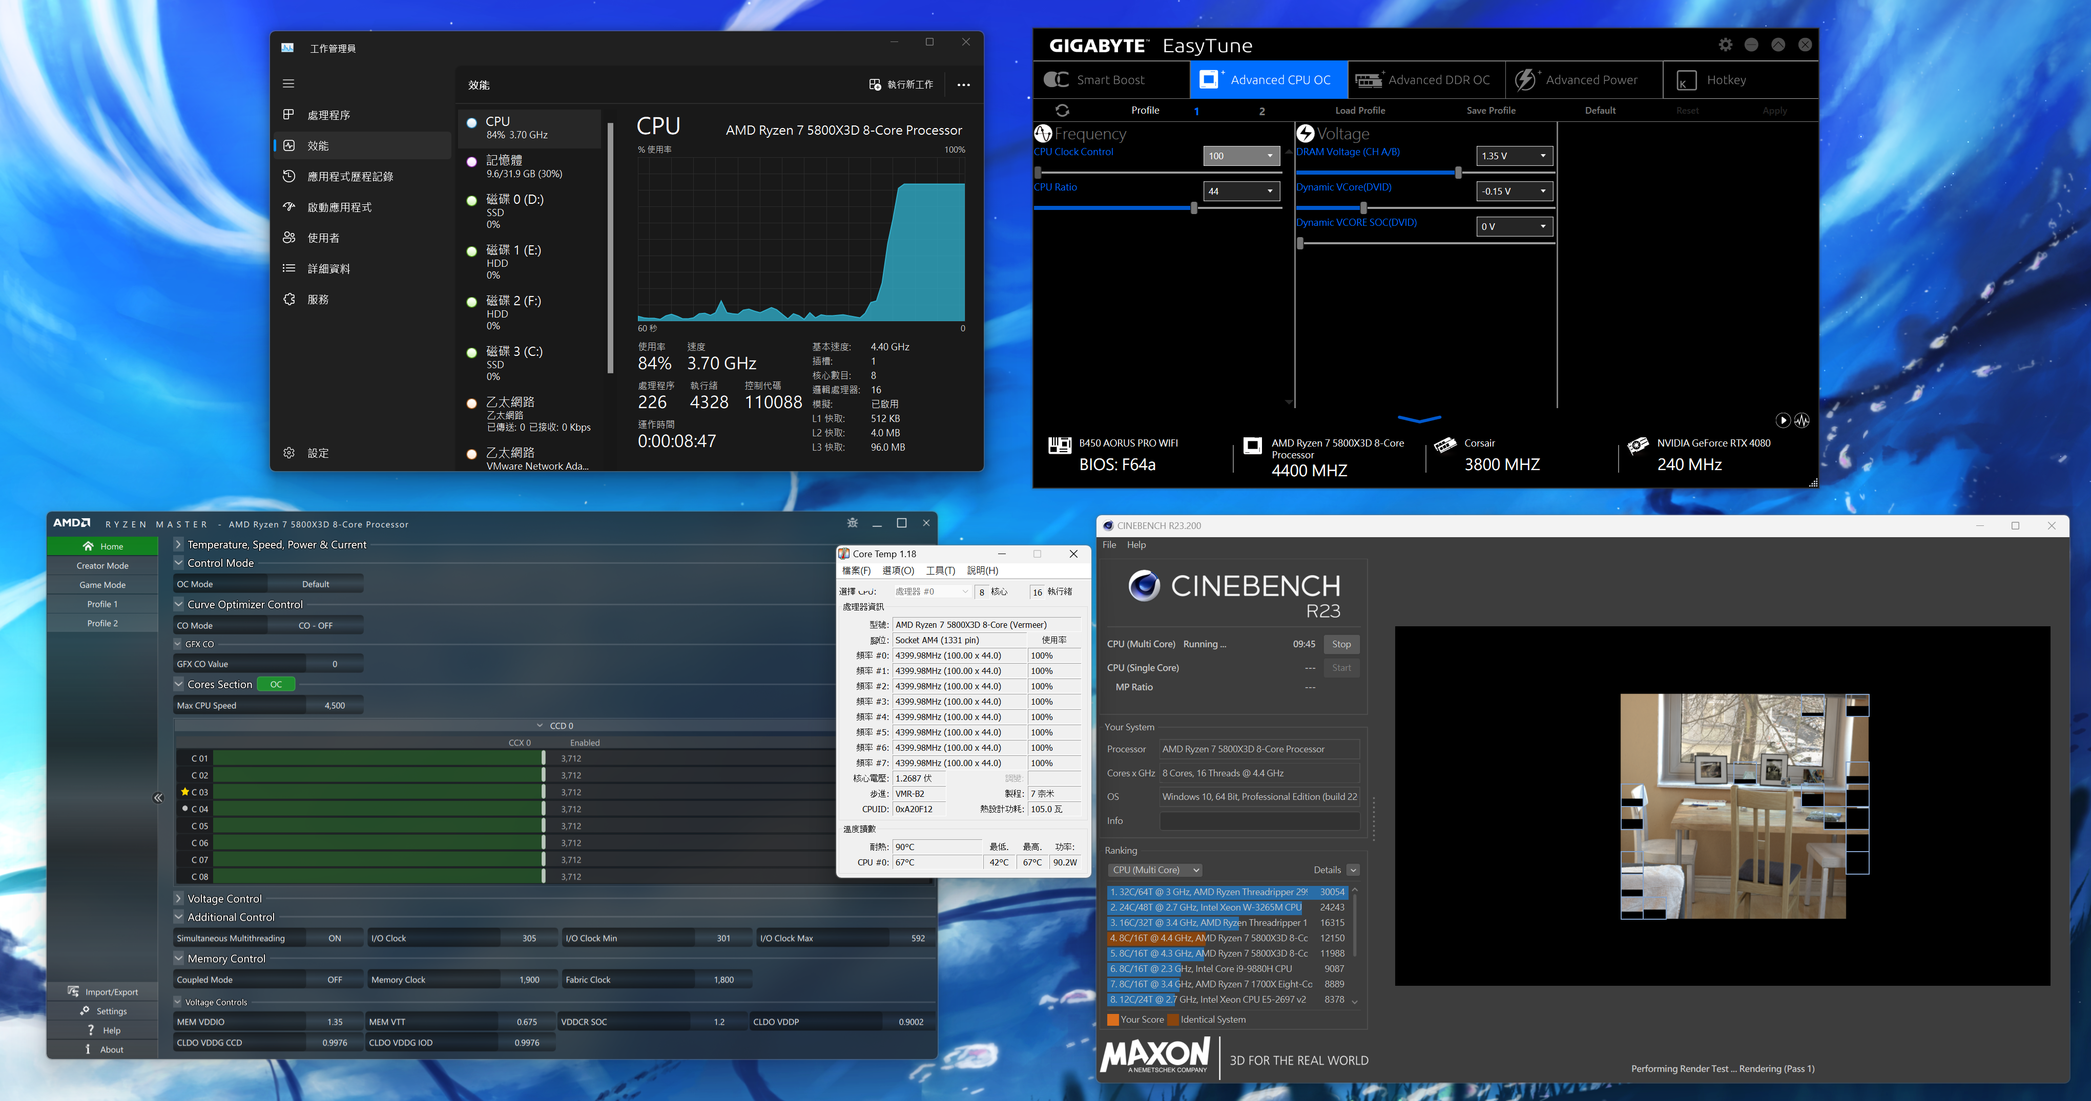Open DRAM Voltage 1.35 V dropdown
This screenshot has height=1101, width=2091.
(1515, 156)
